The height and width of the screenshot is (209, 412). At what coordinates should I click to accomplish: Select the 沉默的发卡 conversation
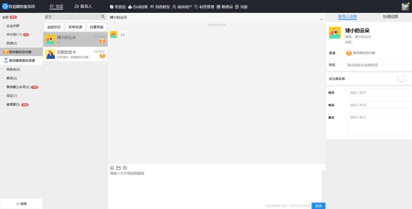click(75, 54)
